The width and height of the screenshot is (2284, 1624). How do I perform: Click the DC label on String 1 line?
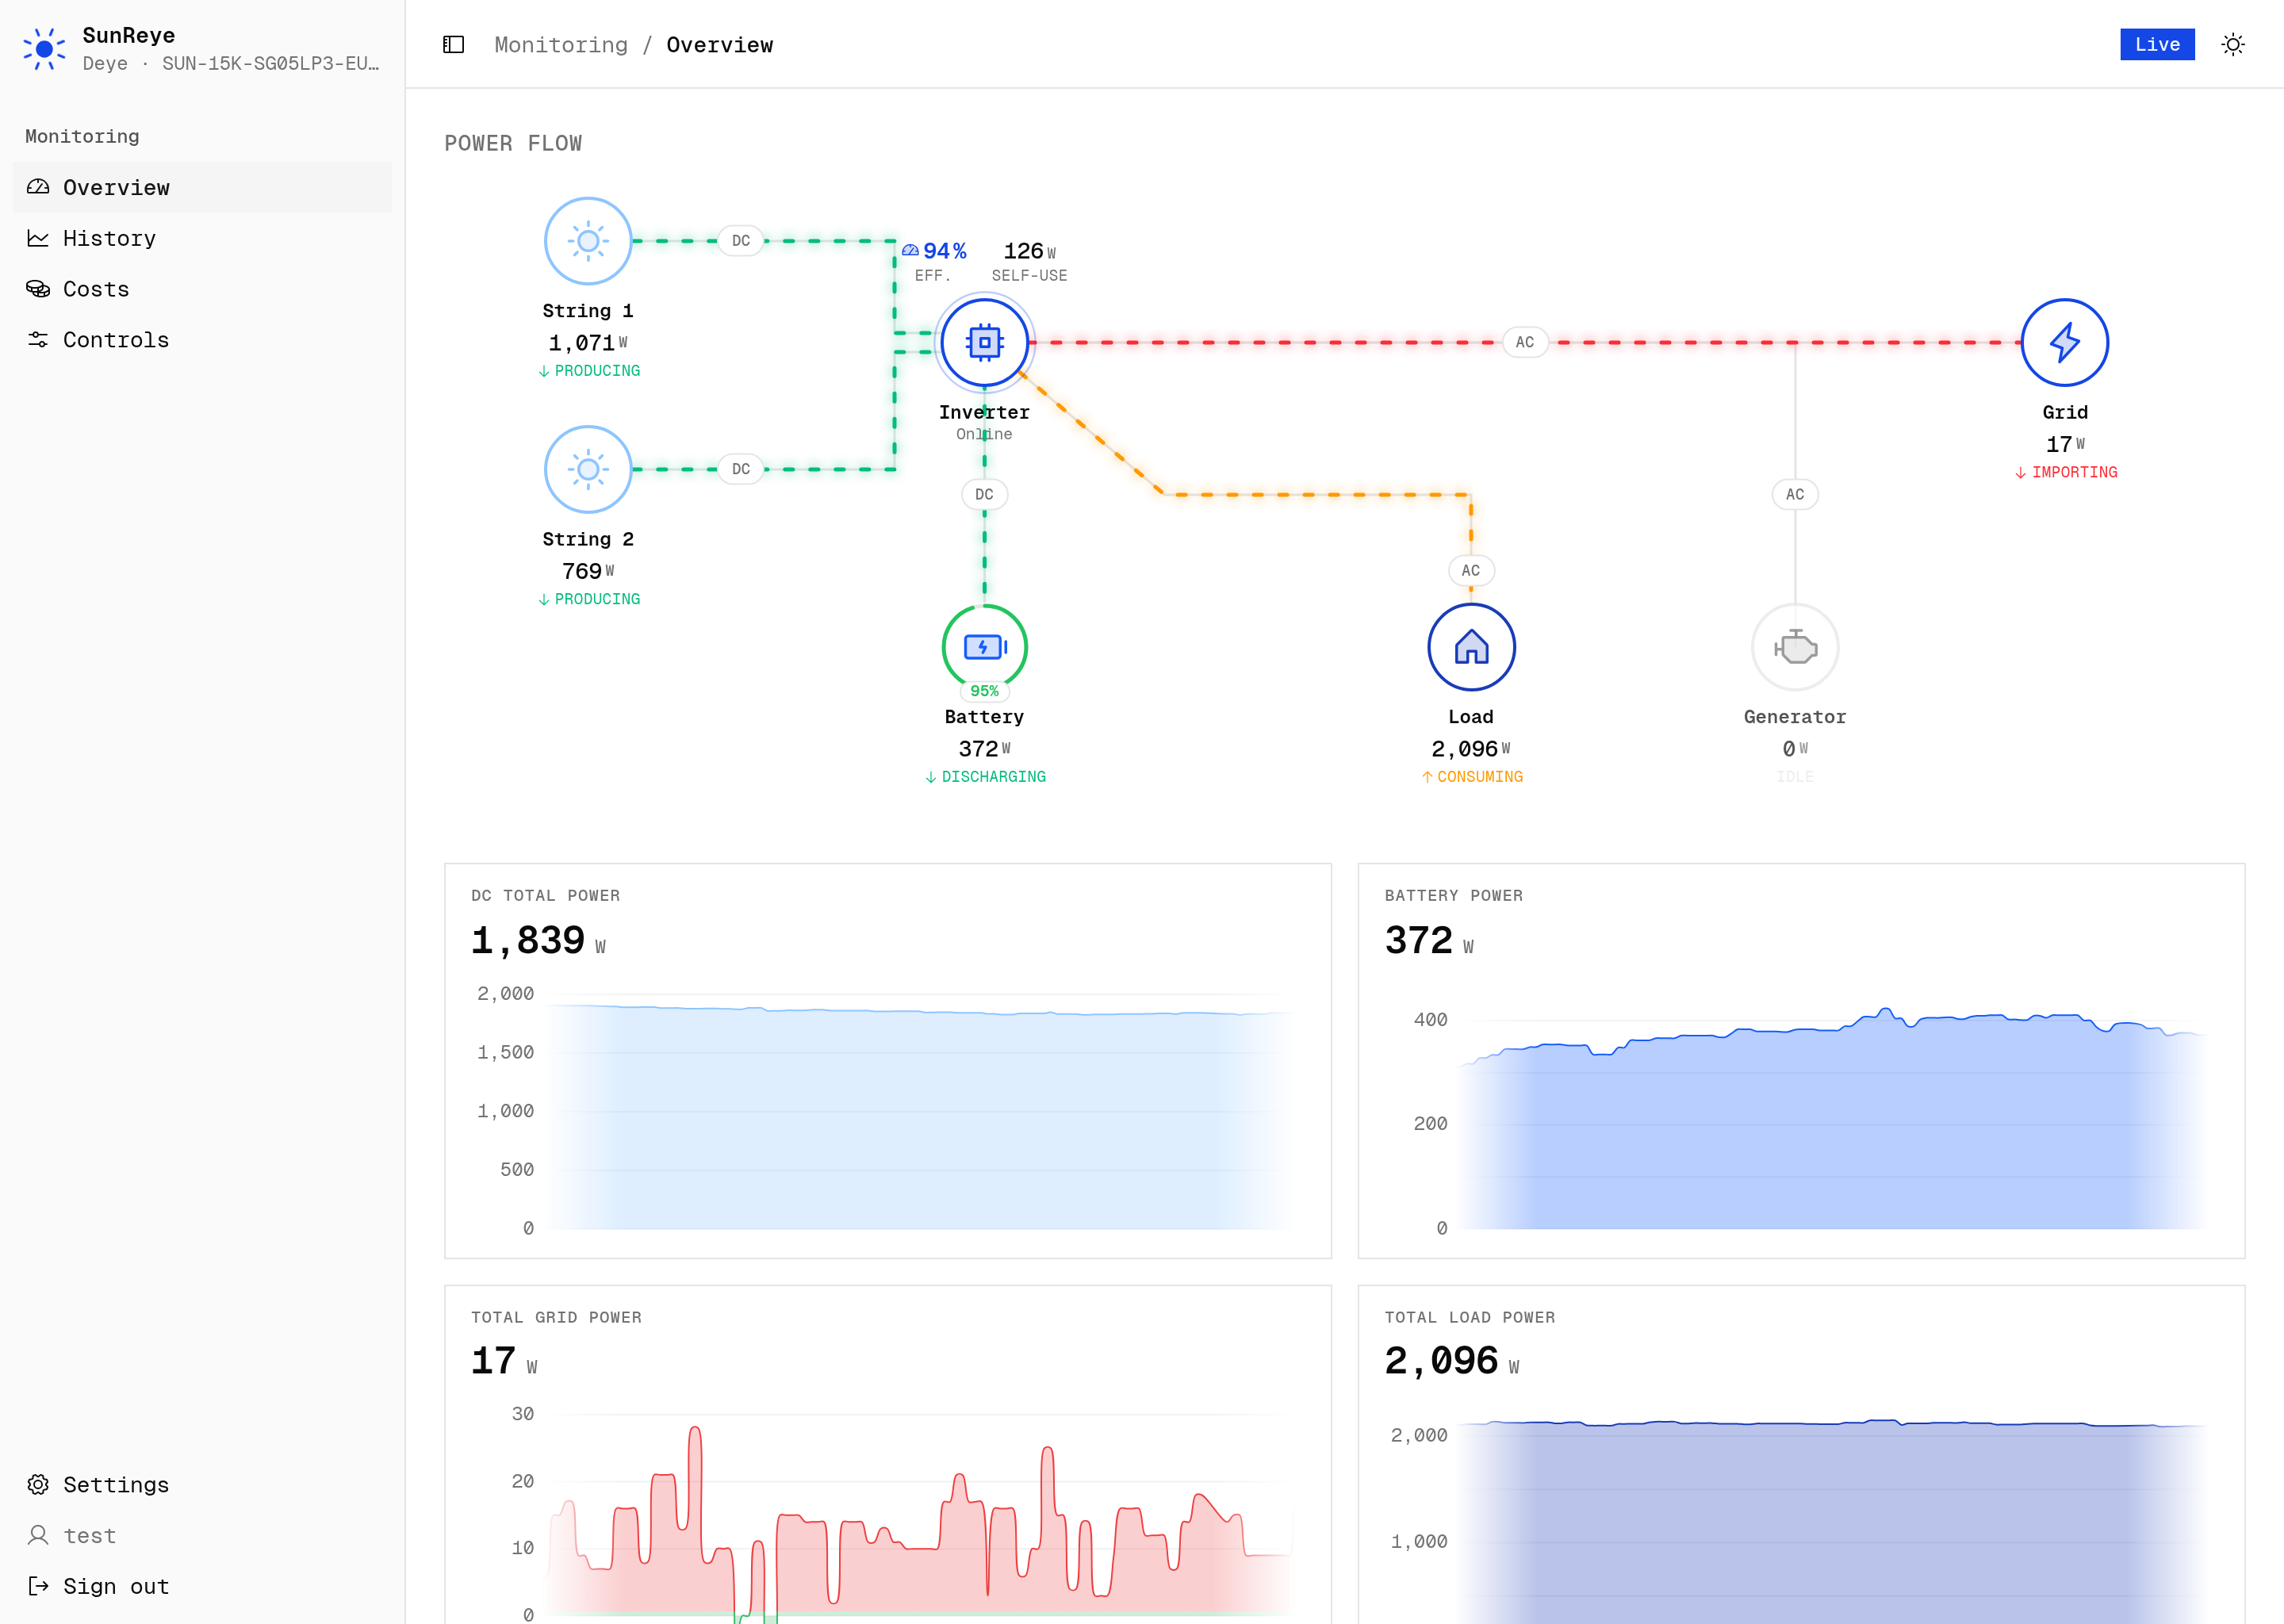coord(741,241)
